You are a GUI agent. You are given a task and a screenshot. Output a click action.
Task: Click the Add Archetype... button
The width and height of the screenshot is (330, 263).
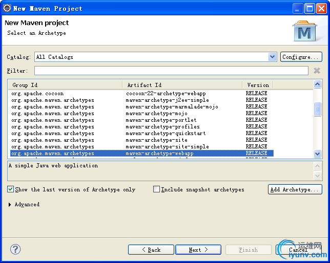[x=295, y=189]
